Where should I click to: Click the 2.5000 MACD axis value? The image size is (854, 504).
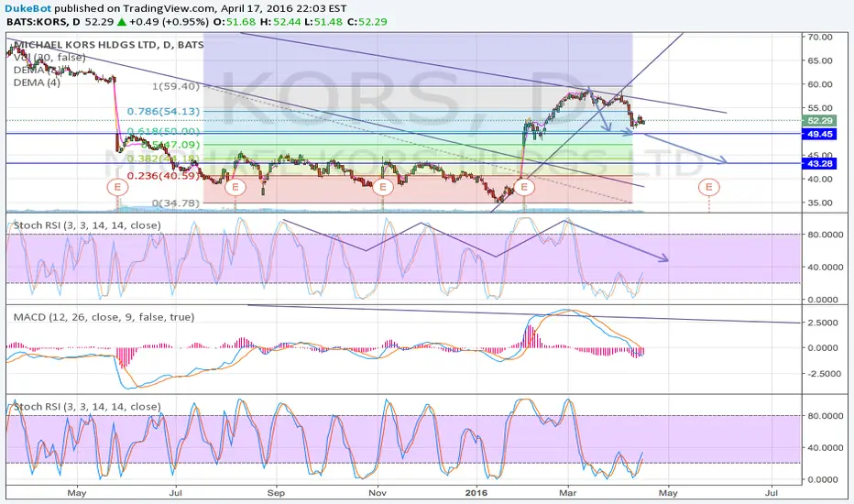823,323
